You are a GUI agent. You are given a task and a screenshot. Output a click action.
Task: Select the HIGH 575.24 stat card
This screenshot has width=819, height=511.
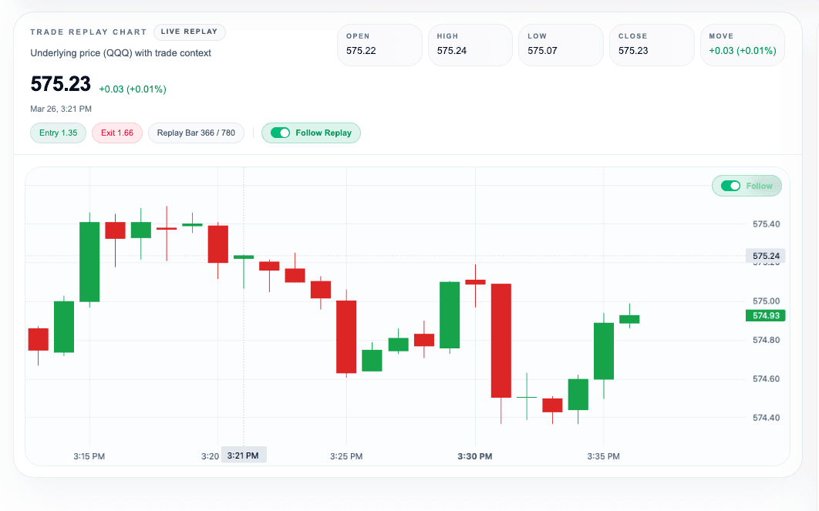coord(470,45)
